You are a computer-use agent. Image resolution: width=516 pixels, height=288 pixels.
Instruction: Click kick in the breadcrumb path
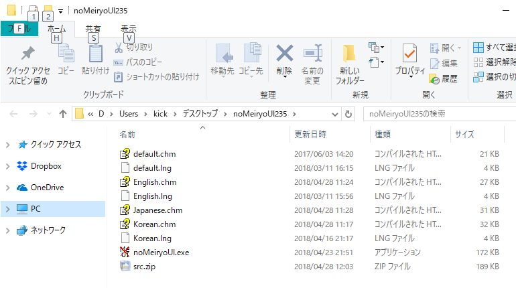(x=160, y=114)
